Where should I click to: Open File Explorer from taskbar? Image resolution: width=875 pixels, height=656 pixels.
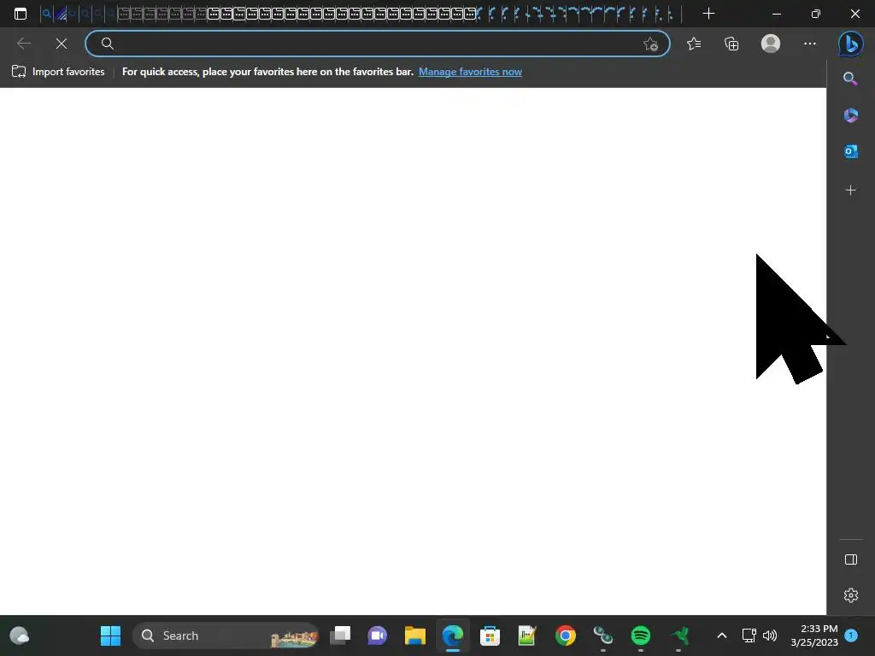pos(414,635)
